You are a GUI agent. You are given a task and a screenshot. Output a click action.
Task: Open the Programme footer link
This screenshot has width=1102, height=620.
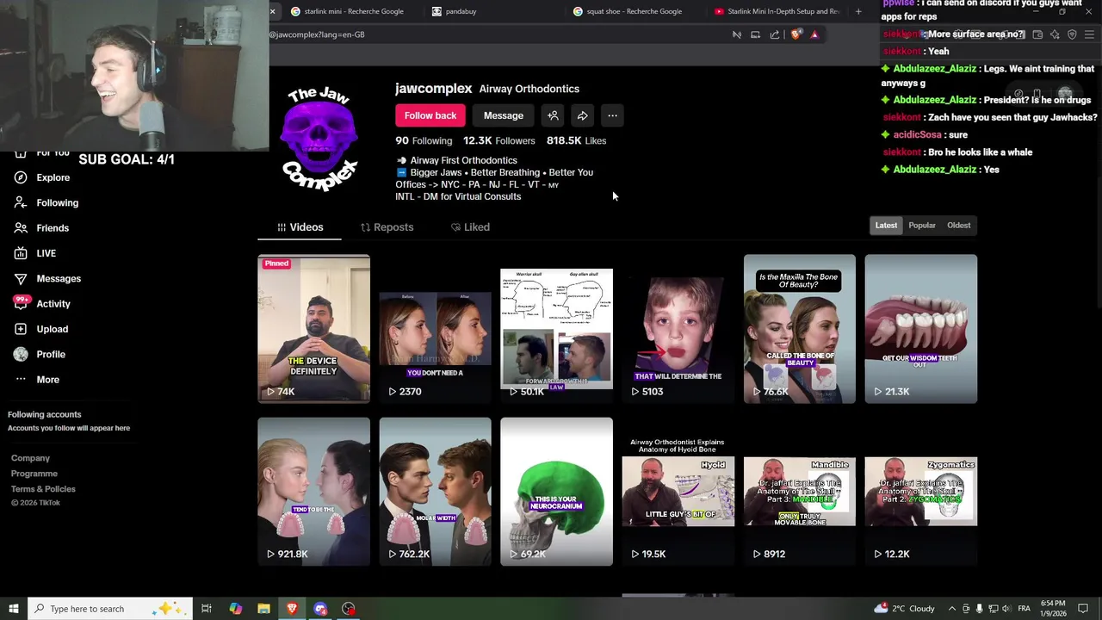tap(34, 474)
